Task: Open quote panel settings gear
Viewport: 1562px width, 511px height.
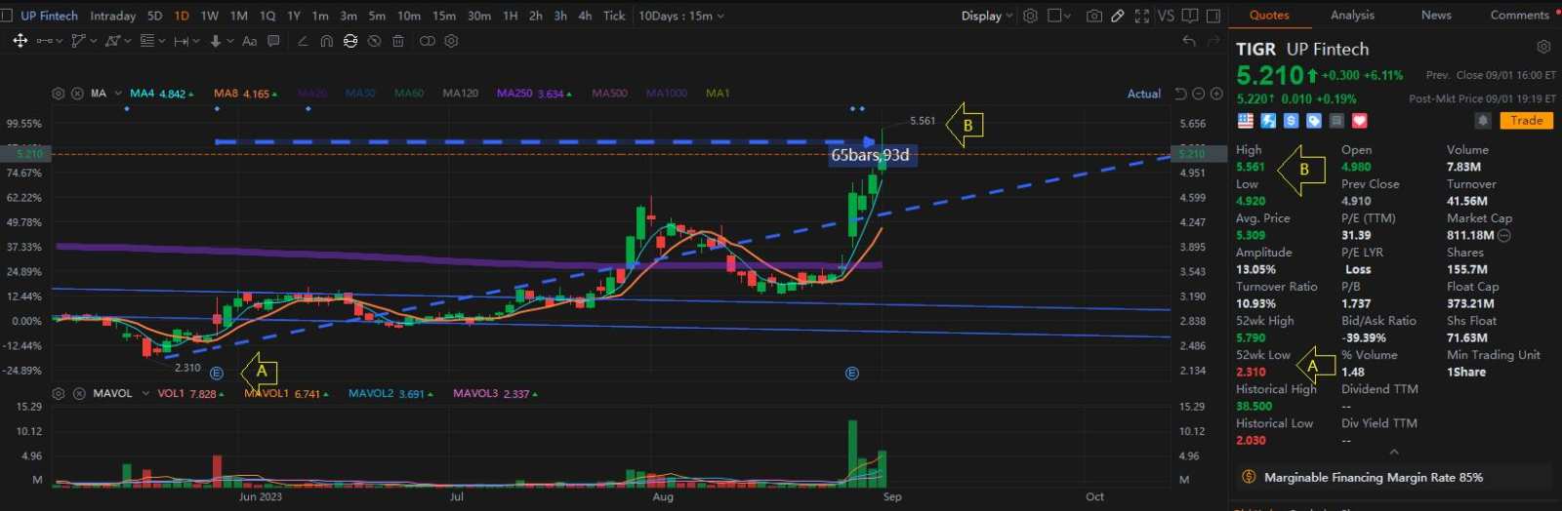Action: click(x=1543, y=48)
